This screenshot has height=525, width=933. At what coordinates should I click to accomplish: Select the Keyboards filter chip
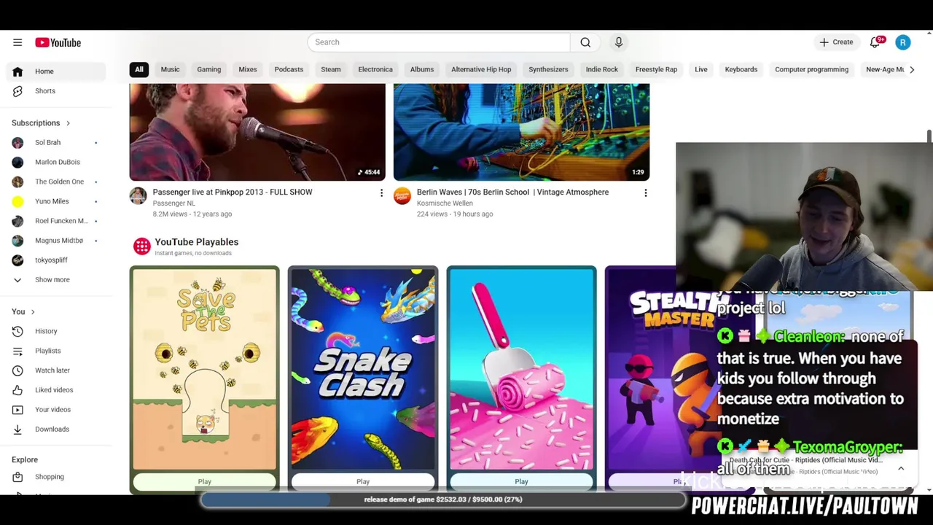coord(741,69)
